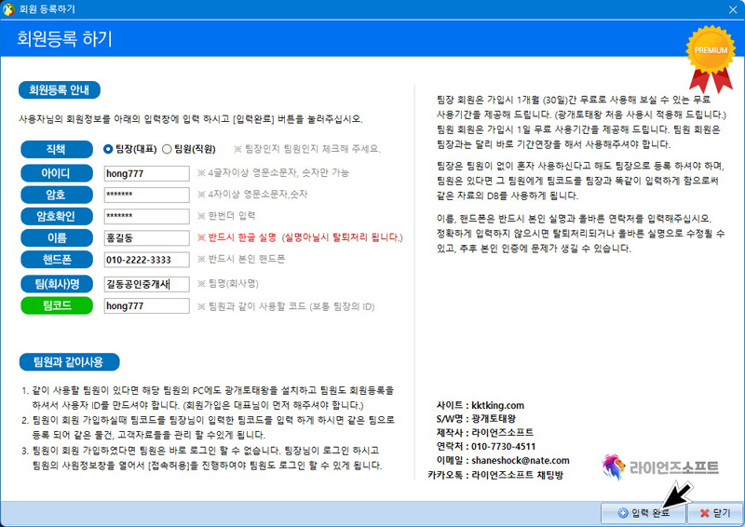Click the blue 암호 label pill
This screenshot has width=745, height=527.
tap(57, 195)
